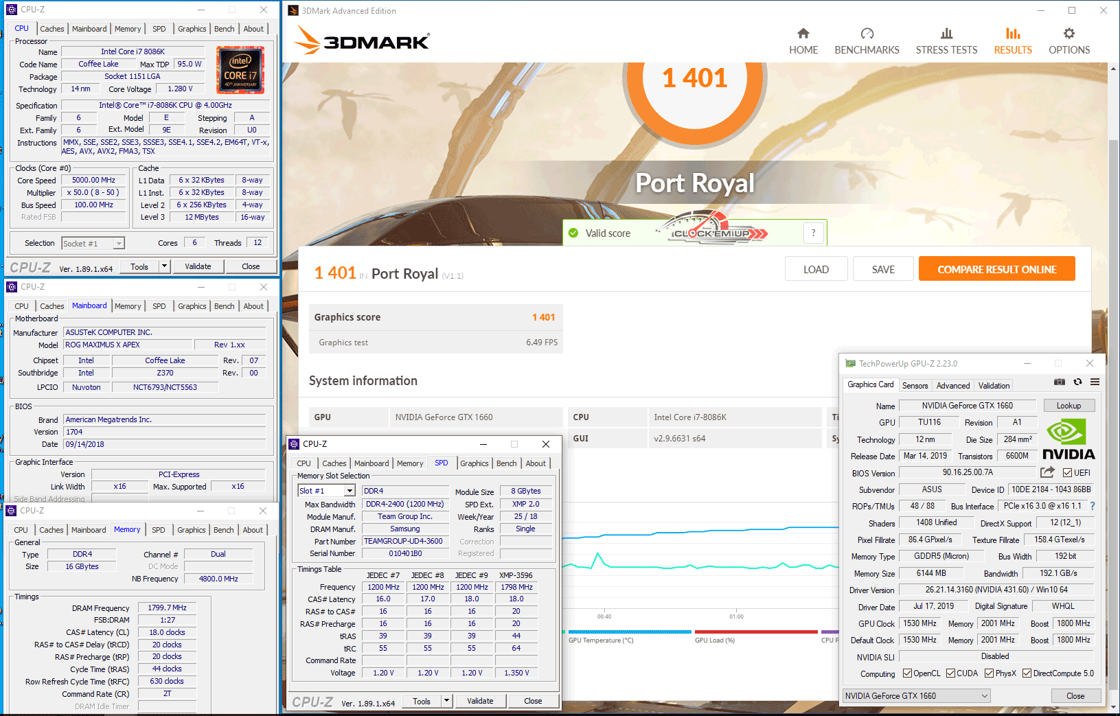Go to 3DMark Stress Tests icon

click(946, 34)
